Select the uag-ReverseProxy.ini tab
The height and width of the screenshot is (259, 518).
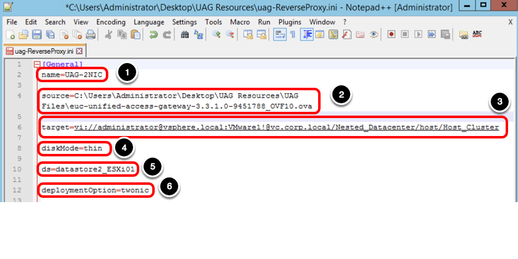[45, 51]
